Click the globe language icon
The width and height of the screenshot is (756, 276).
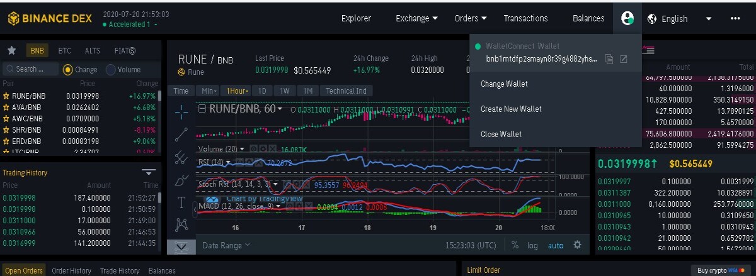click(653, 19)
